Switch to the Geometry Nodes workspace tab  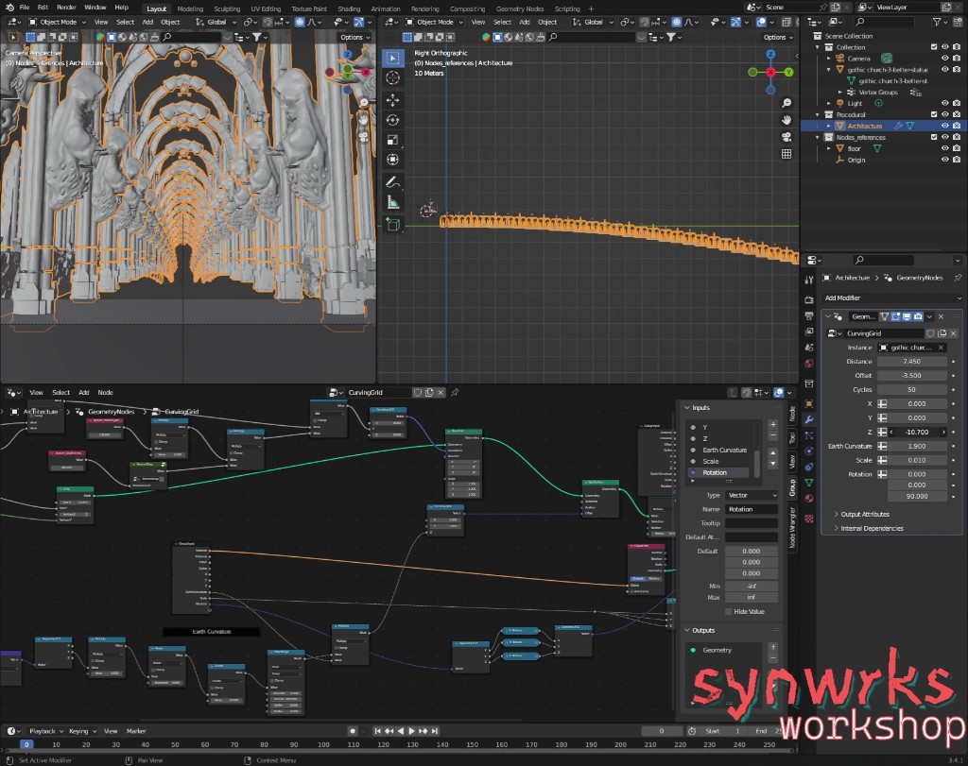tap(520, 9)
